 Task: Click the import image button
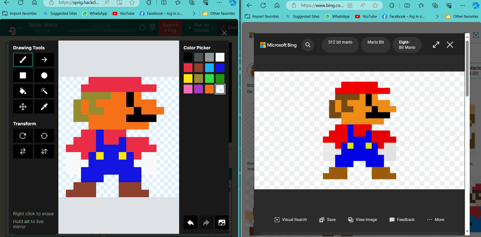(x=222, y=223)
